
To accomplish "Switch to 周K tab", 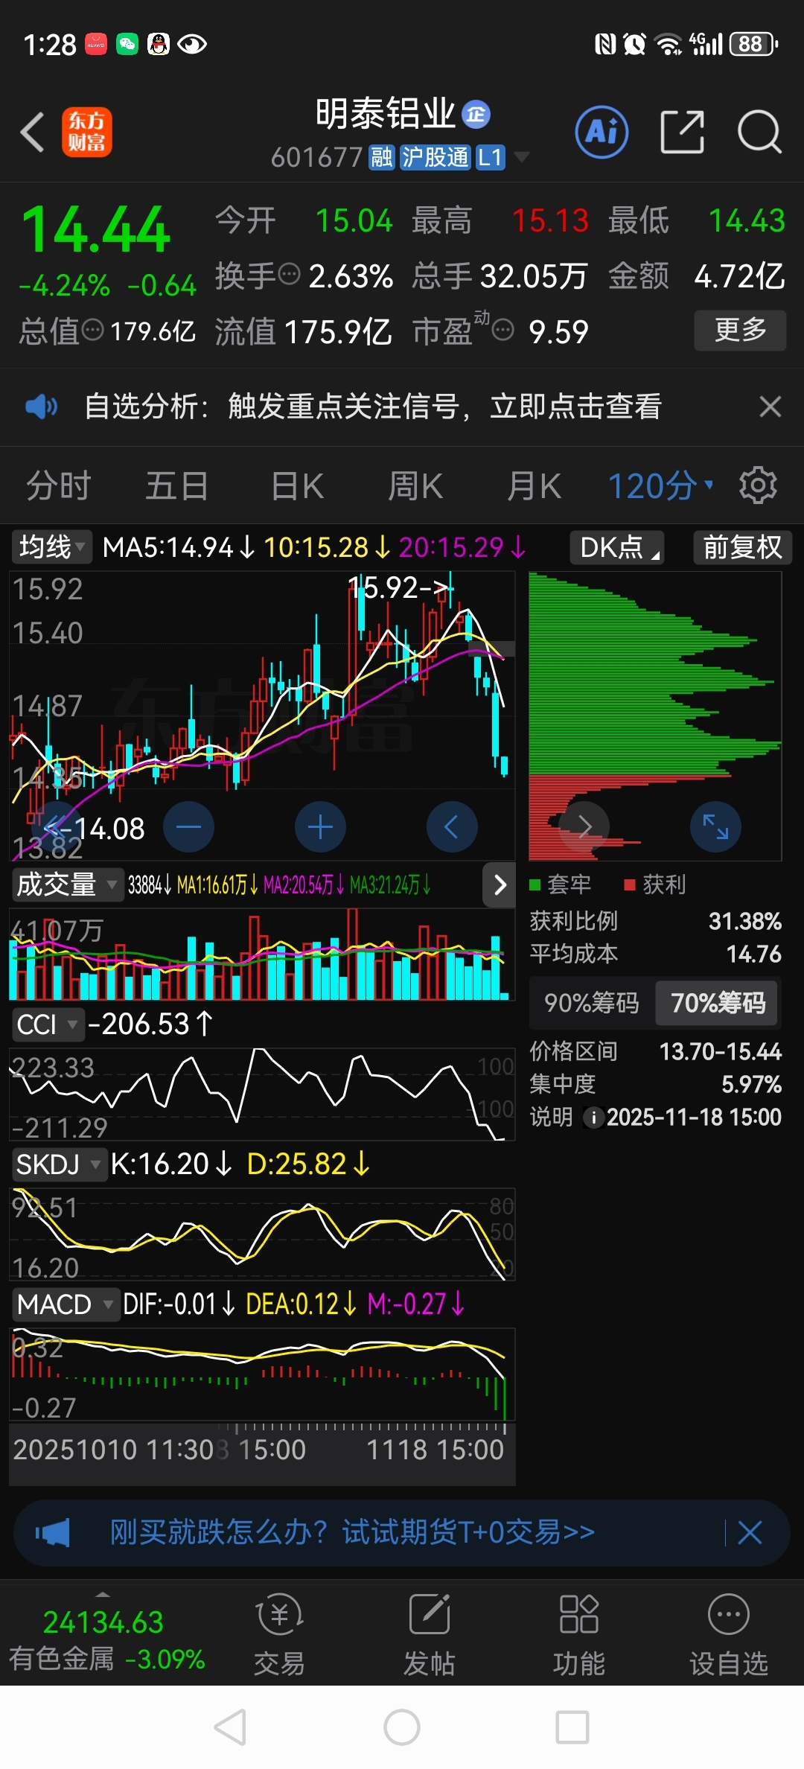I will (415, 486).
